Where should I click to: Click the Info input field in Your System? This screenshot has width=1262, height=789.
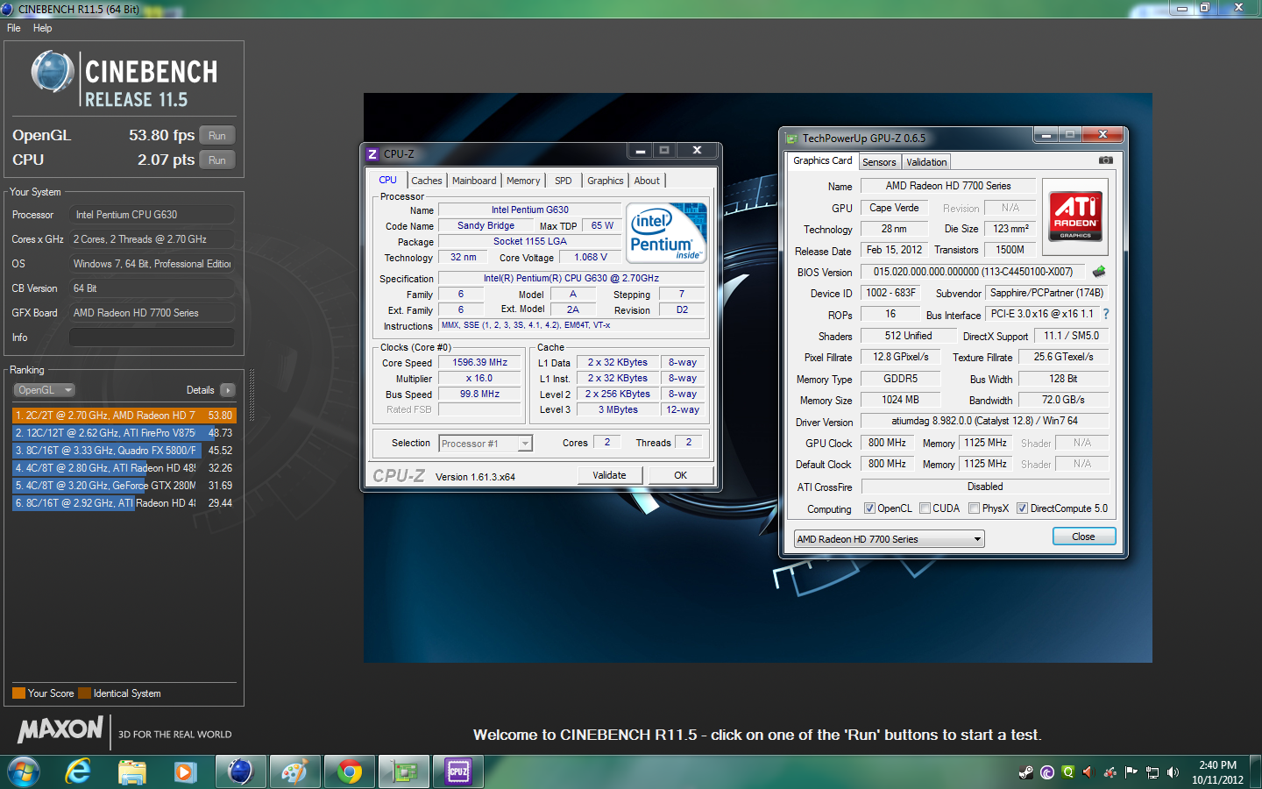point(152,338)
